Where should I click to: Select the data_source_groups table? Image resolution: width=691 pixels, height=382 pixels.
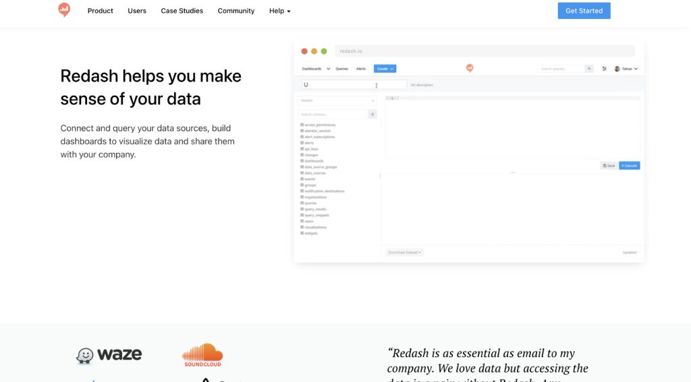(319, 167)
